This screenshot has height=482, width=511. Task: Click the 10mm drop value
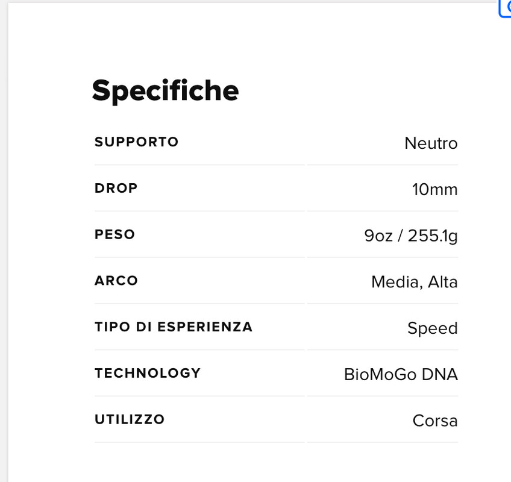434,190
